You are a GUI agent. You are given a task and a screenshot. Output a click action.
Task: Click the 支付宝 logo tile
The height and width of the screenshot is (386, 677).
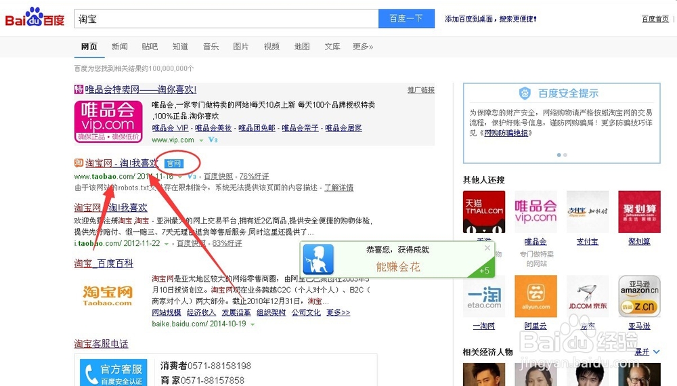tap(588, 211)
